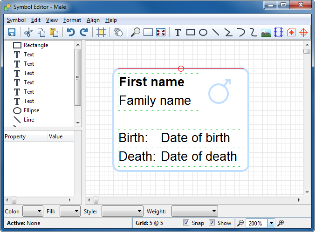This screenshot has width=315, height=232.
Task: Select the Rectangle drawing tool
Action: pyautogui.click(x=191, y=32)
